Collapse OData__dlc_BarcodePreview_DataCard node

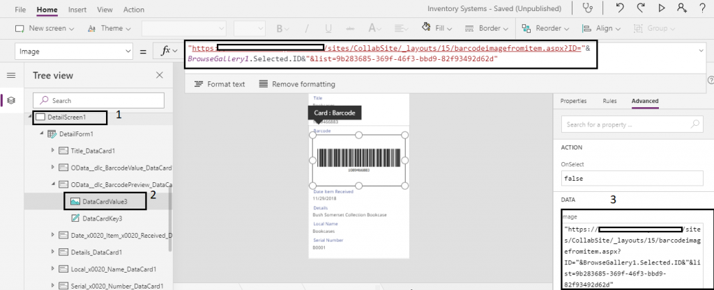[x=54, y=185]
